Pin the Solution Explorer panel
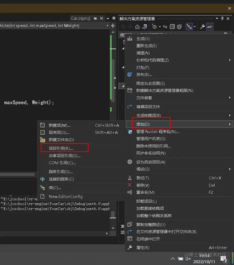Screen dimensions: 234x265 tap(222, 18)
